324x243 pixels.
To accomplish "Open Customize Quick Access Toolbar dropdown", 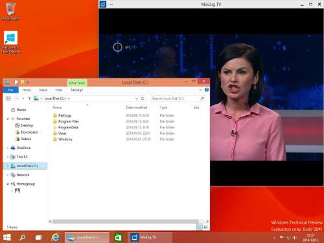I will pyautogui.click(x=28, y=82).
